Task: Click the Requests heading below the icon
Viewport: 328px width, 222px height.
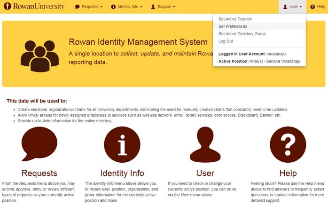Action: pyautogui.click(x=39, y=173)
